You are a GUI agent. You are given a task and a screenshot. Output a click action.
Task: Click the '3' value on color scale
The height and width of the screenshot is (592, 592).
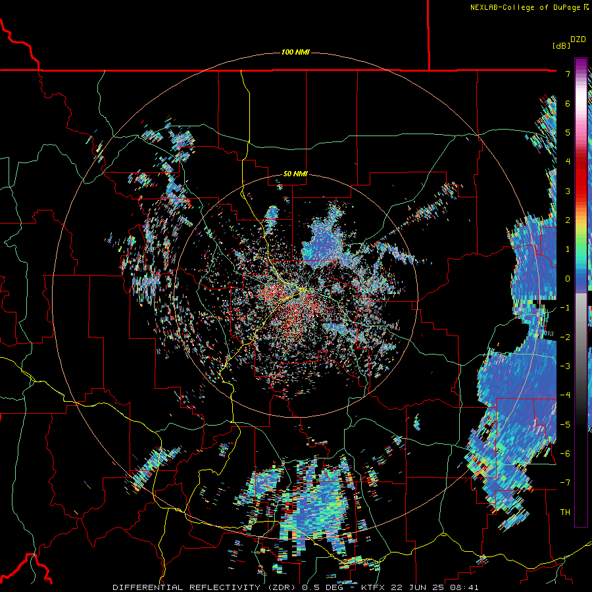(x=568, y=191)
